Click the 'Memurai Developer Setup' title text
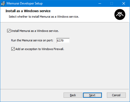Screen dimensions: 130x102 point(25,3)
